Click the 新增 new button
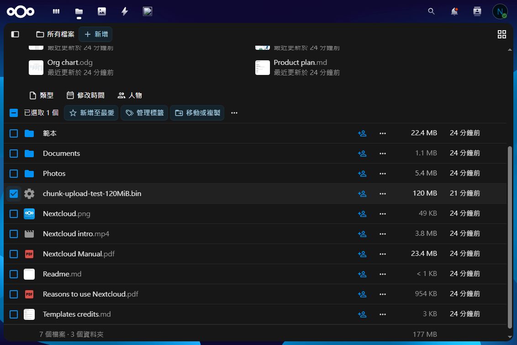Viewport: 517px width, 345px height. pos(96,34)
